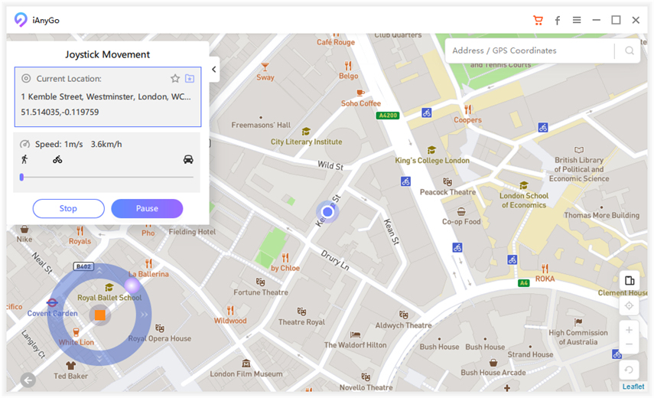Select cycling speed mode
Screen dimensions: 654x398
57,159
